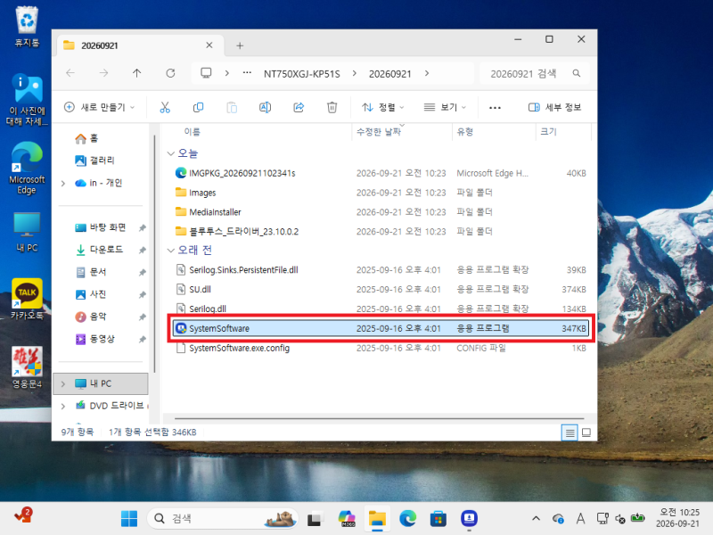Expand 내 PC in navigation pane

pyautogui.click(x=63, y=383)
